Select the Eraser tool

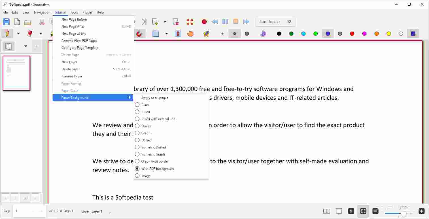pos(29,34)
